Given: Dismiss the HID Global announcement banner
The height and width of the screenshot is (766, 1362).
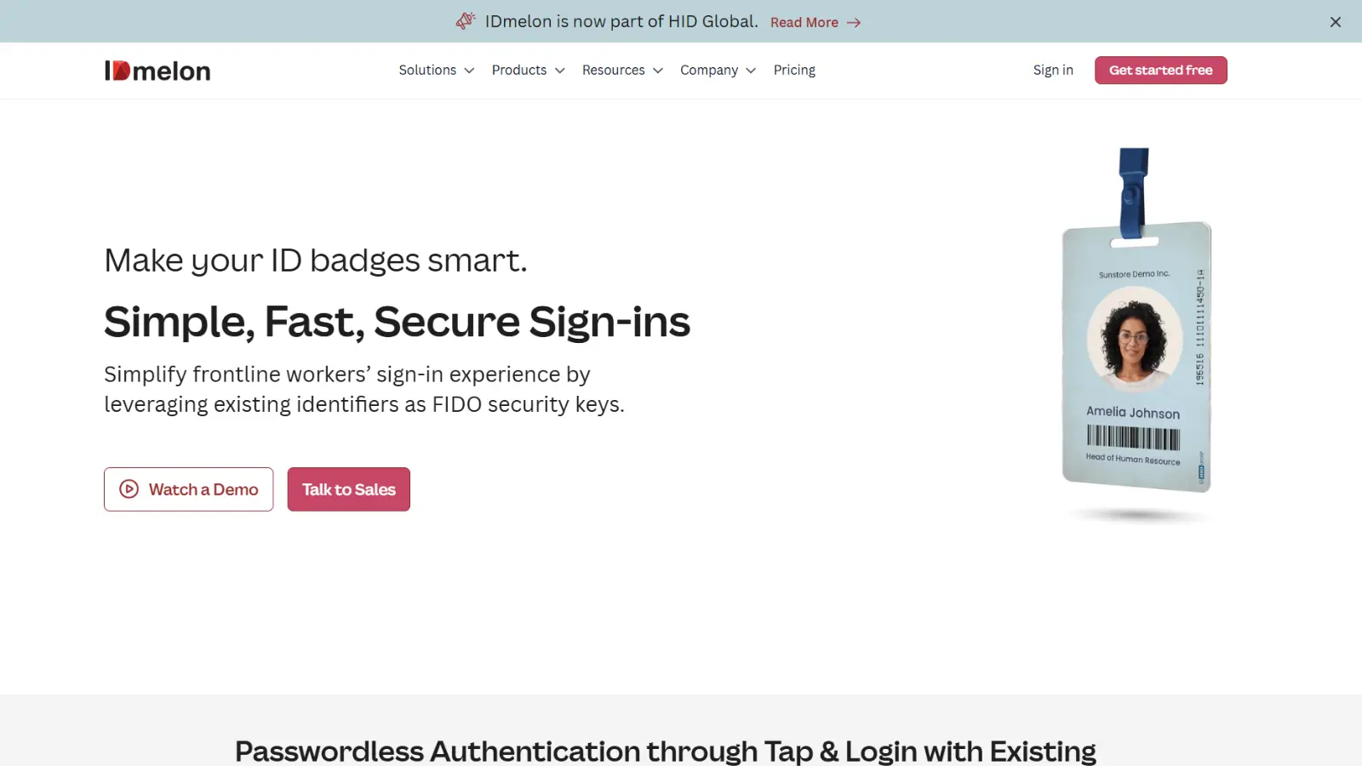Looking at the screenshot, I should pyautogui.click(x=1335, y=21).
